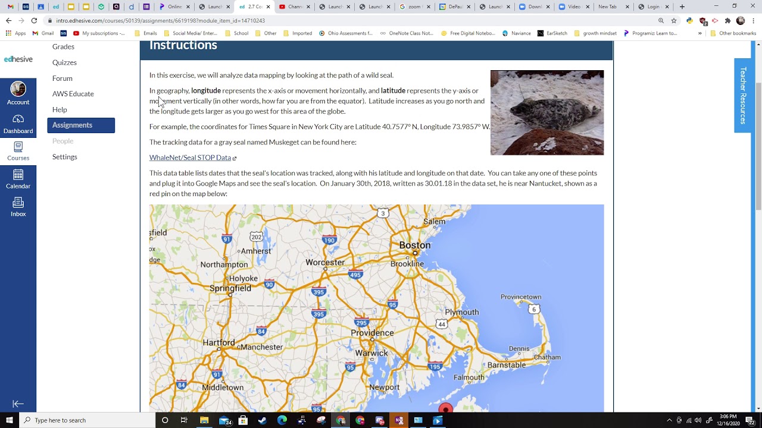Click the browser back arrow
Image resolution: width=762 pixels, height=428 pixels.
point(8,20)
